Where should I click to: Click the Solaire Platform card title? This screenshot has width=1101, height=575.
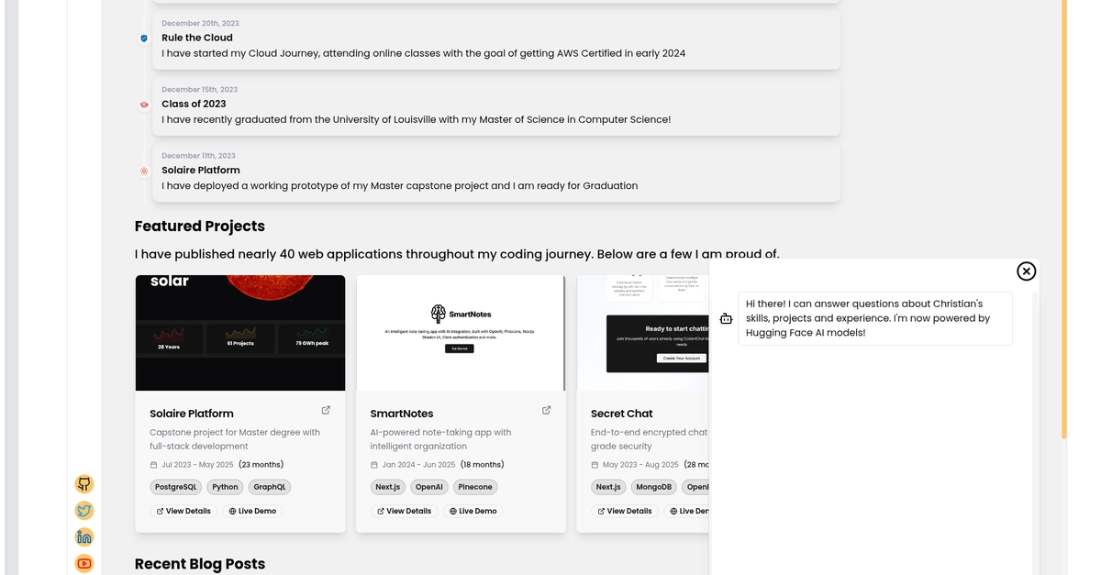click(192, 414)
